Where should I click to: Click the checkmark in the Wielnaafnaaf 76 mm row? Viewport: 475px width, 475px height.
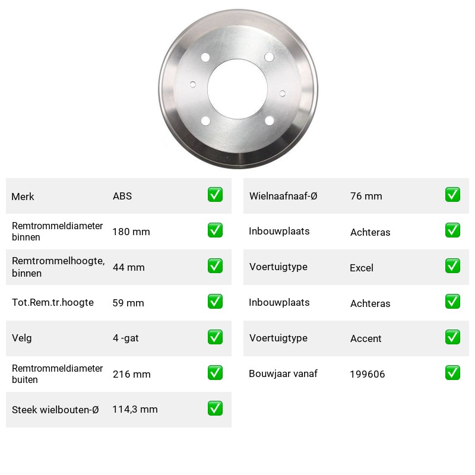[x=452, y=195]
